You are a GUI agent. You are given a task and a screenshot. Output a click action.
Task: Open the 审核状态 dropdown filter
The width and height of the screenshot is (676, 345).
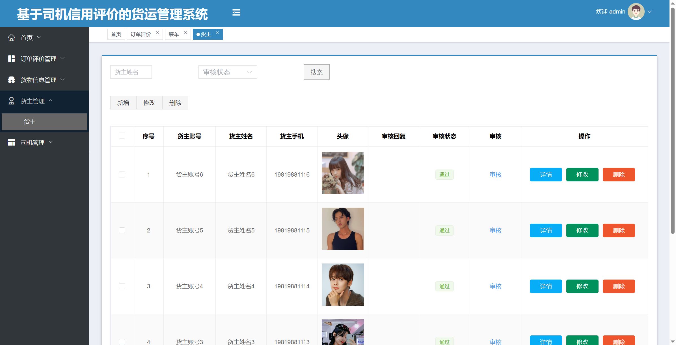pos(228,72)
